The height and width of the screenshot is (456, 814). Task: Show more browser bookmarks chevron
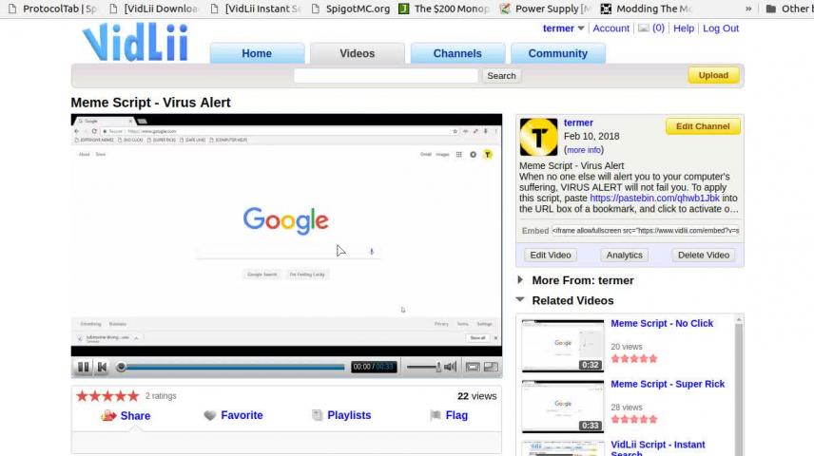[x=748, y=9]
